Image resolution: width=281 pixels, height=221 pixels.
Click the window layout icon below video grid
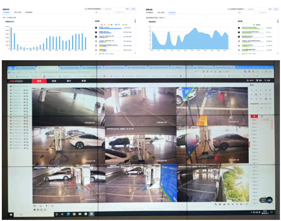click(x=35, y=206)
